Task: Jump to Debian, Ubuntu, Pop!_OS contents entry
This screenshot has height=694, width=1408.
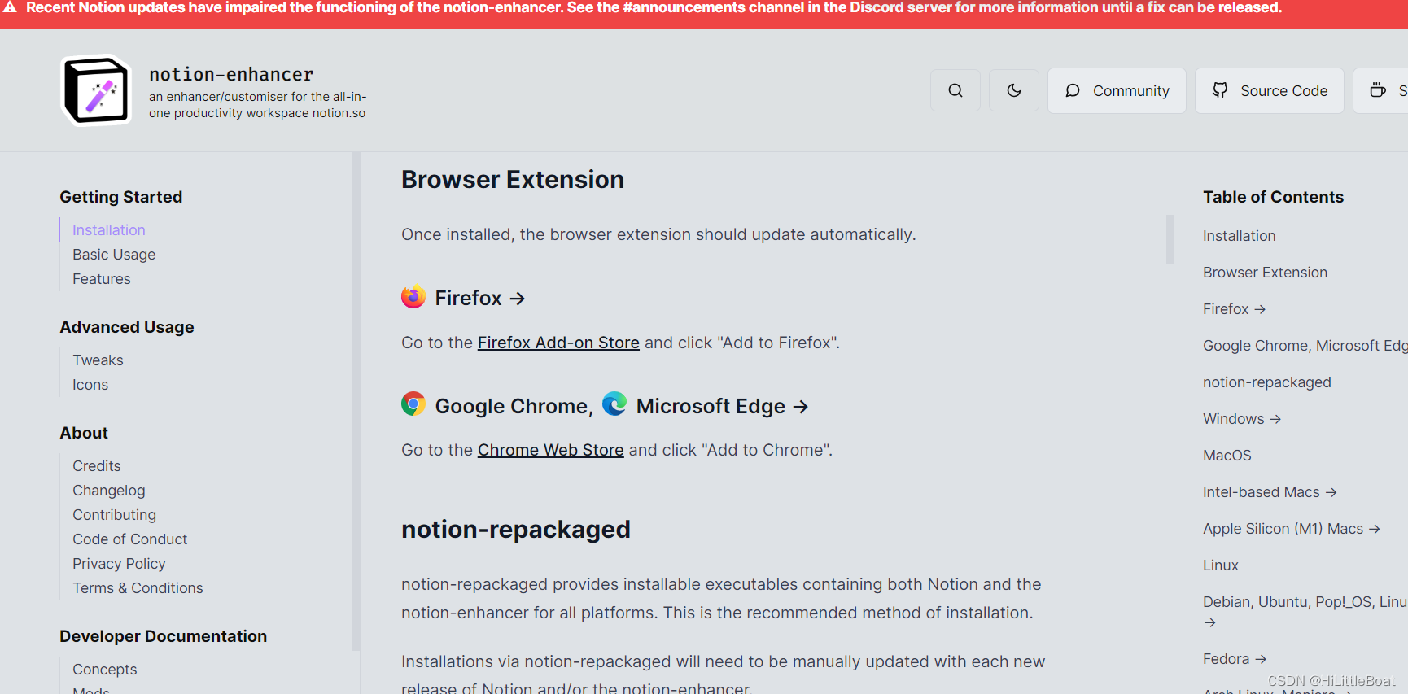Action: pos(1305,611)
